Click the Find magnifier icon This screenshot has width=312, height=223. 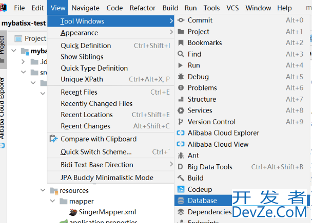[181, 54]
